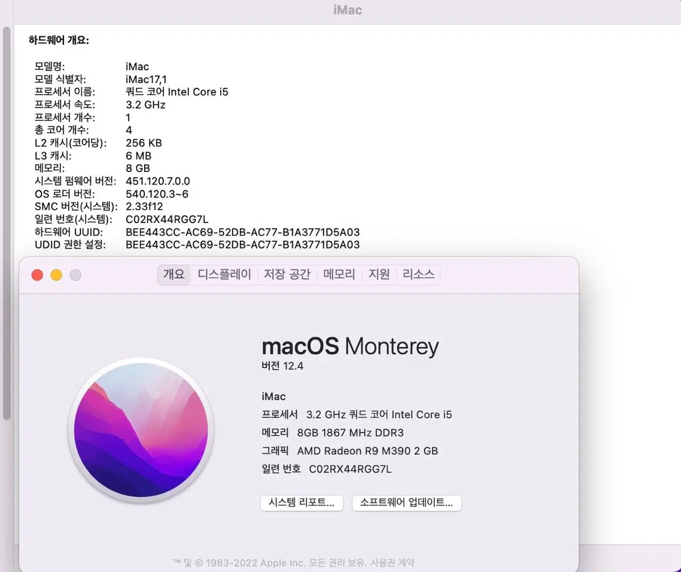Select the L2 cache value 256 KB

point(144,143)
